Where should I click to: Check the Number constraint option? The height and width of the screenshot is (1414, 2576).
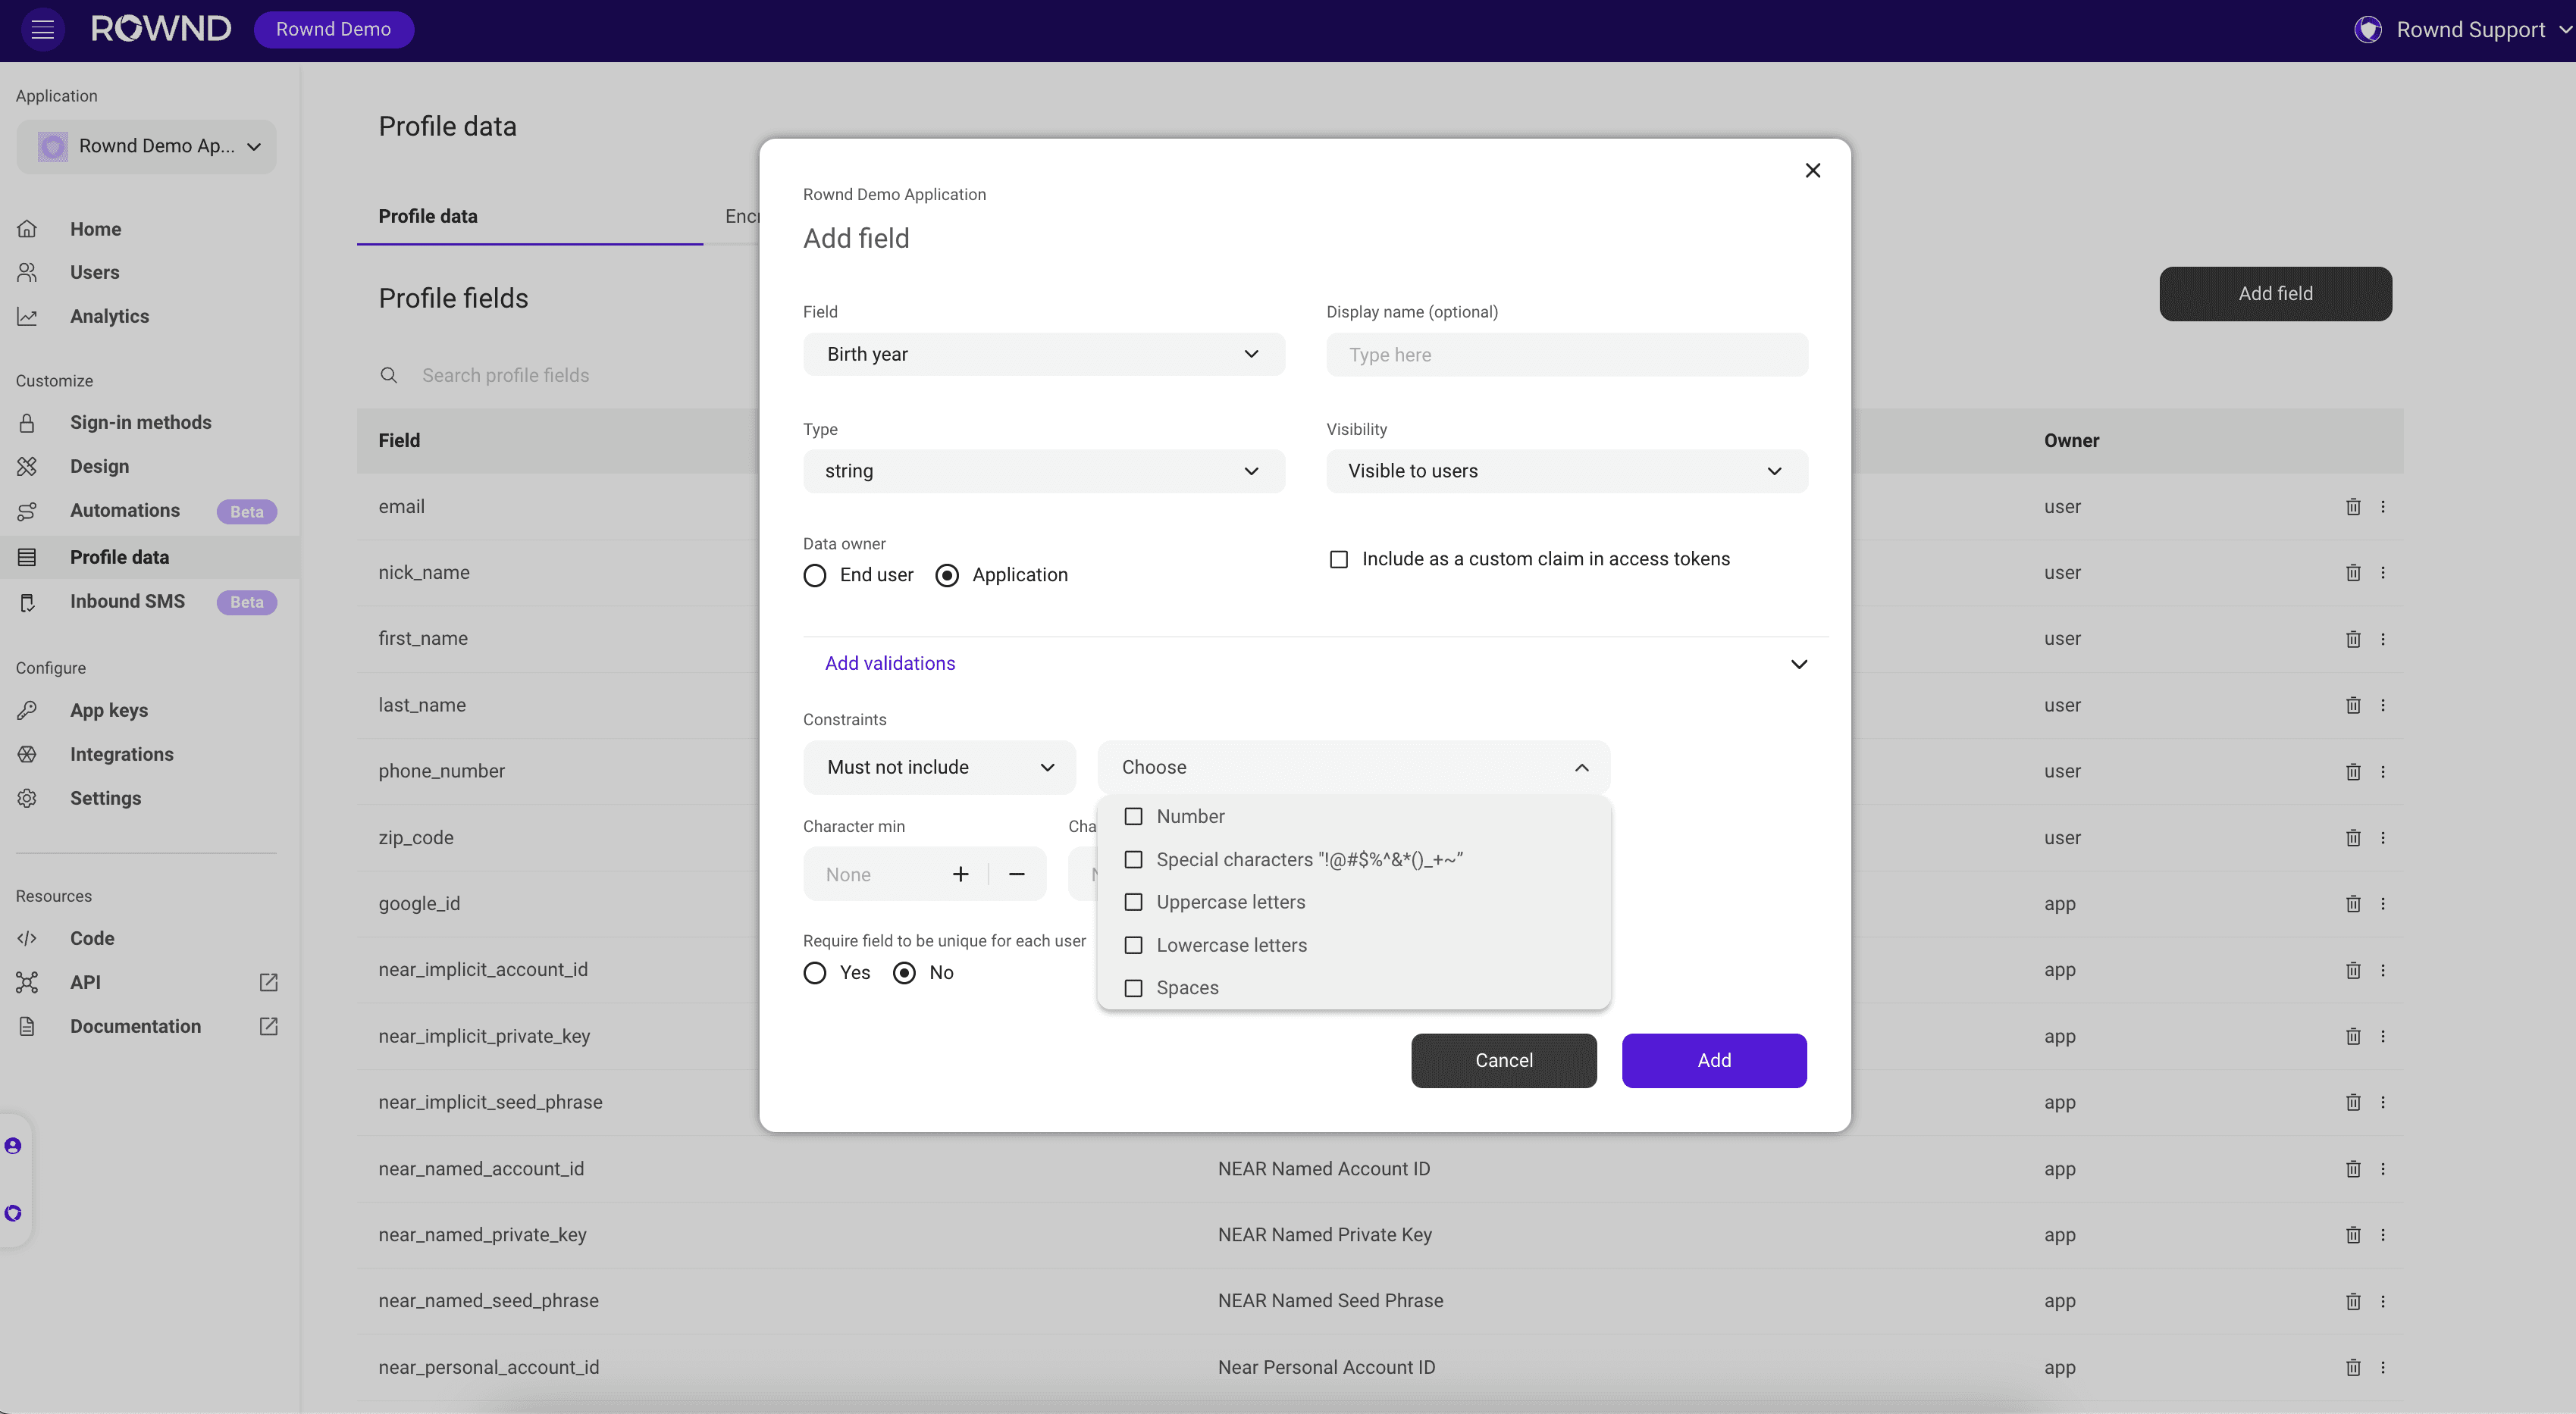pos(1133,816)
